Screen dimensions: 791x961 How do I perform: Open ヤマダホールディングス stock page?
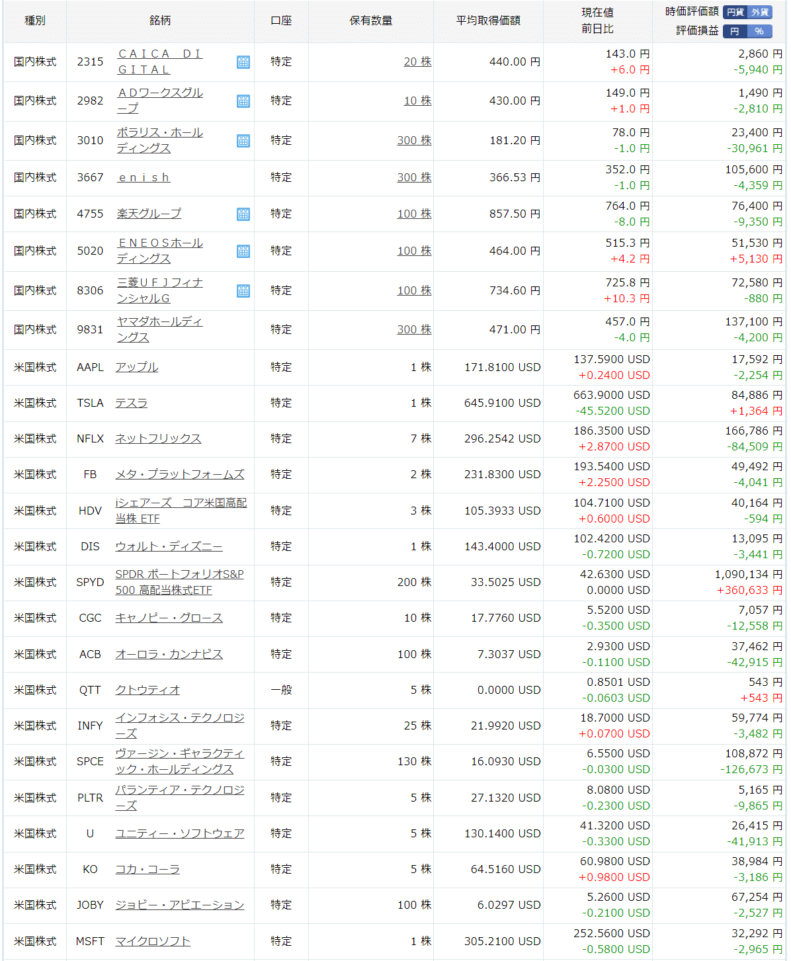(x=160, y=329)
